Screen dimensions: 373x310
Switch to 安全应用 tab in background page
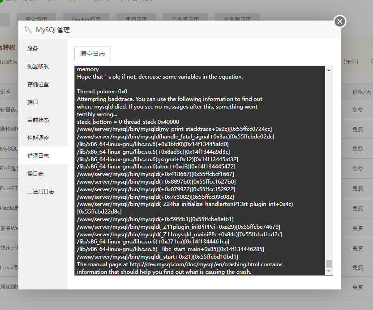click(36, 19)
